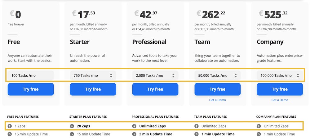
Task: Click the Professional plan Unlimited Zaps lightning icon
Action: [x=134, y=126]
